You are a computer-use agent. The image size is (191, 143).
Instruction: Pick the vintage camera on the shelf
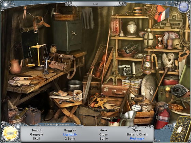tap(125, 70)
